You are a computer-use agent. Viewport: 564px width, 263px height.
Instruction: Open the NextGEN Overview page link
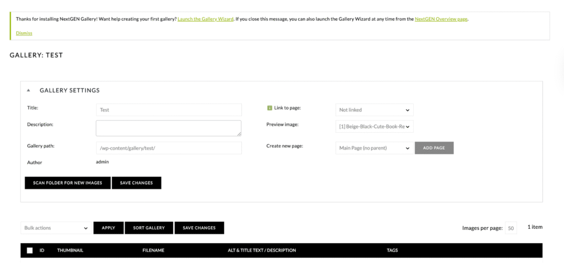(441, 19)
